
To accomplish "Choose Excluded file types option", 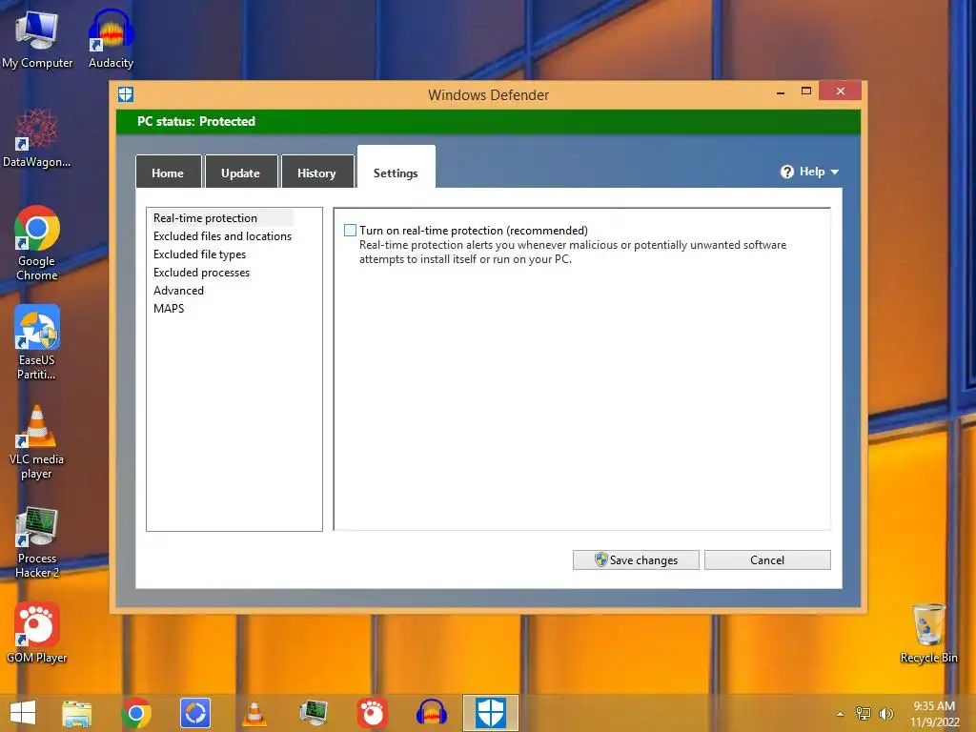I will [199, 254].
